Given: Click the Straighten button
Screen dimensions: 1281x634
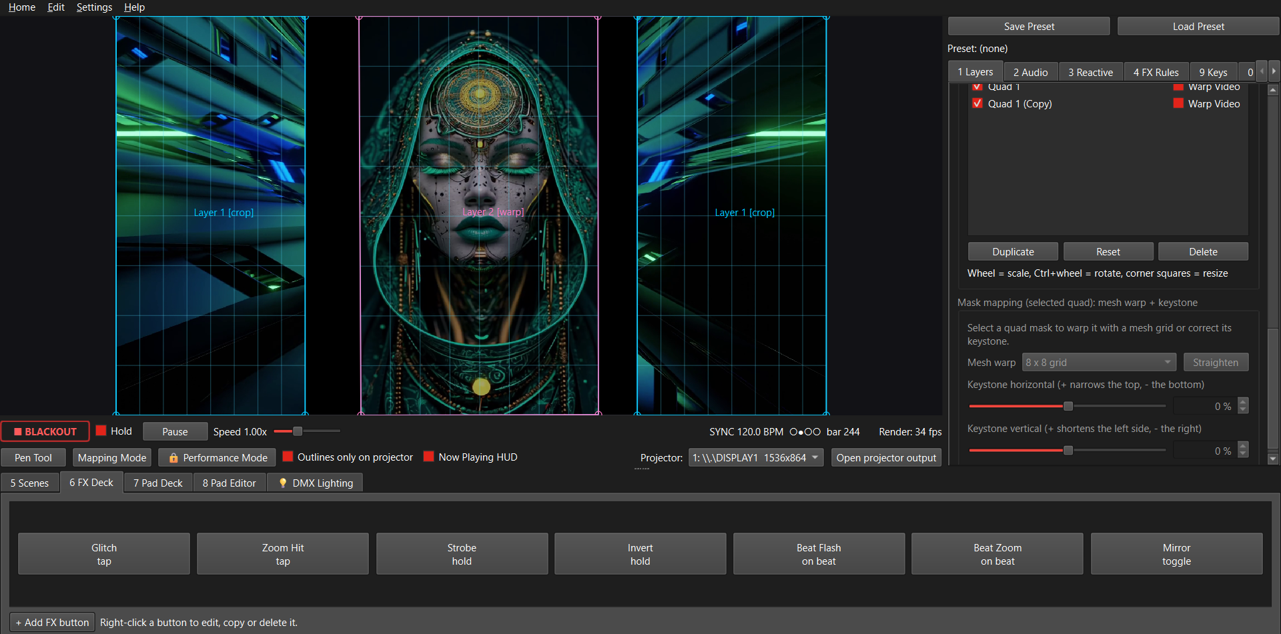Looking at the screenshot, I should [1216, 363].
